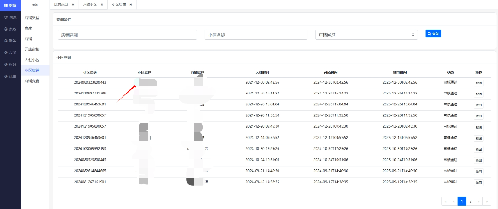
Task: Expand the 审核通过 status dropdown
Action: pyautogui.click(x=366, y=35)
